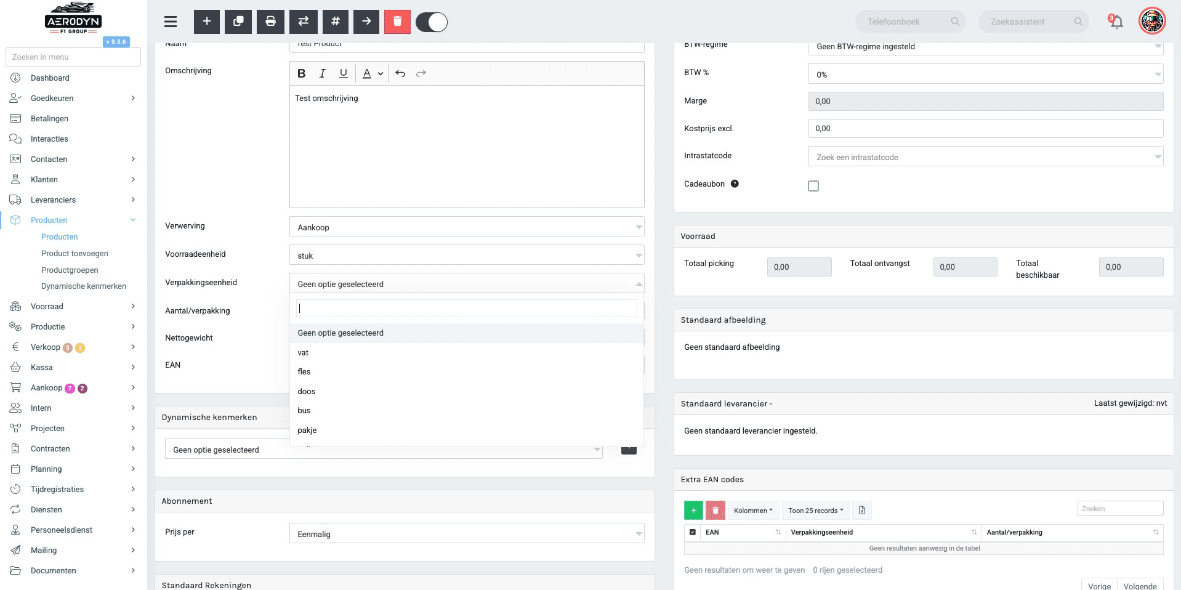This screenshot has width=1181, height=590.
Task: Select 'vat' packaging option
Action: (x=467, y=352)
